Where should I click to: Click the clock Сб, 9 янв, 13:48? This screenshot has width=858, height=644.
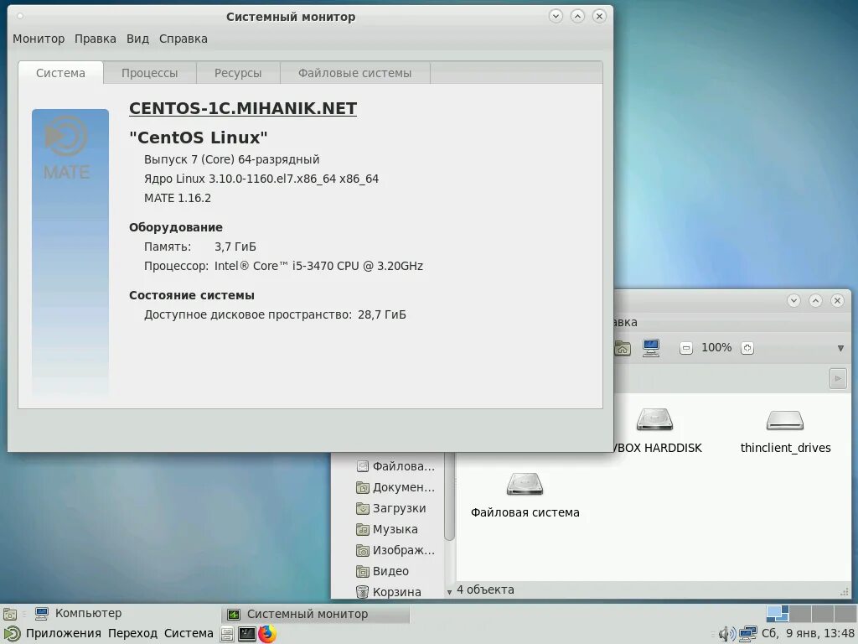808,634
